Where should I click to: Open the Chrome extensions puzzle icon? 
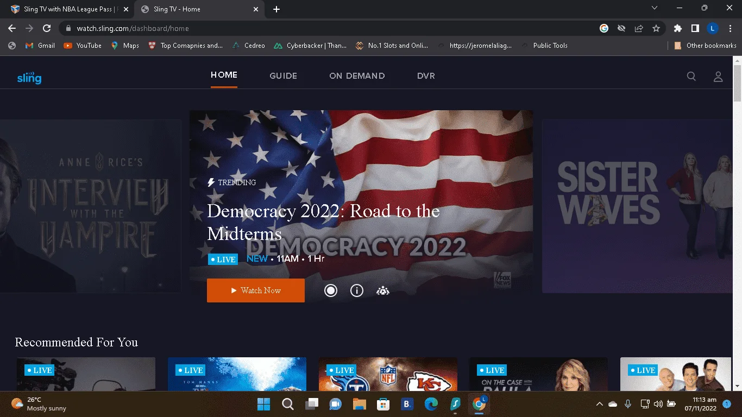tap(677, 28)
